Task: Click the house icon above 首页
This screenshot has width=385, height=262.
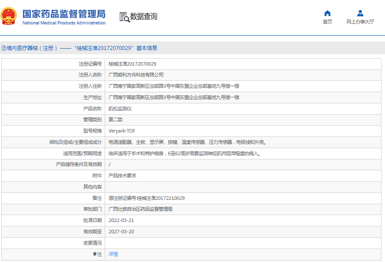Action: 327,13
